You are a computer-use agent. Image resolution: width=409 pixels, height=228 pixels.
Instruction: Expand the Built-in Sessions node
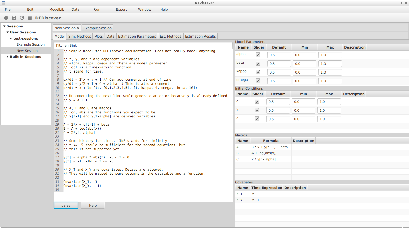pyautogui.click(x=8, y=57)
